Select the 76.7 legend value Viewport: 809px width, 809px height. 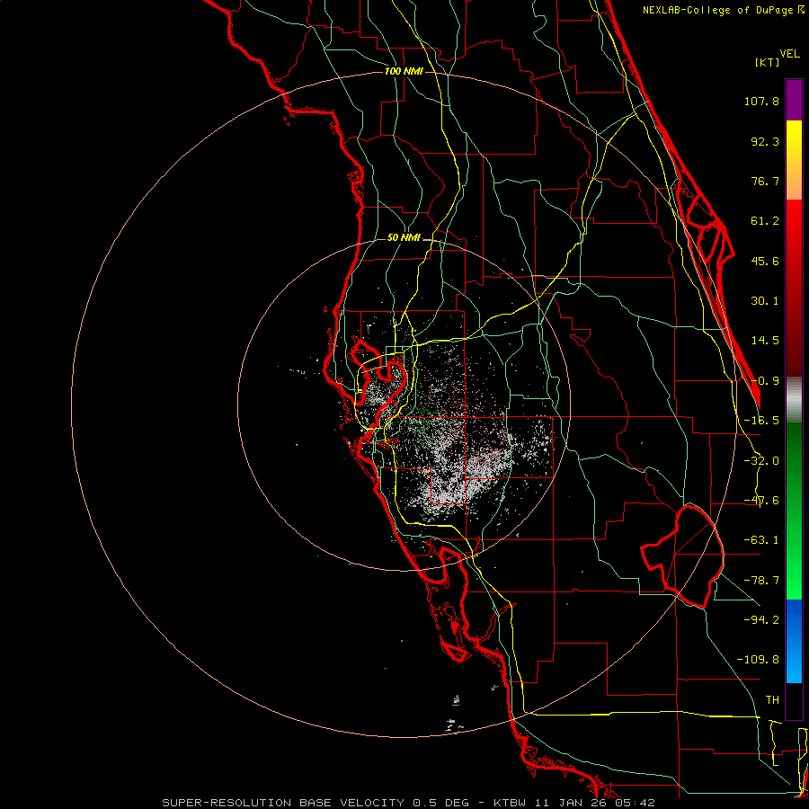[x=765, y=181]
